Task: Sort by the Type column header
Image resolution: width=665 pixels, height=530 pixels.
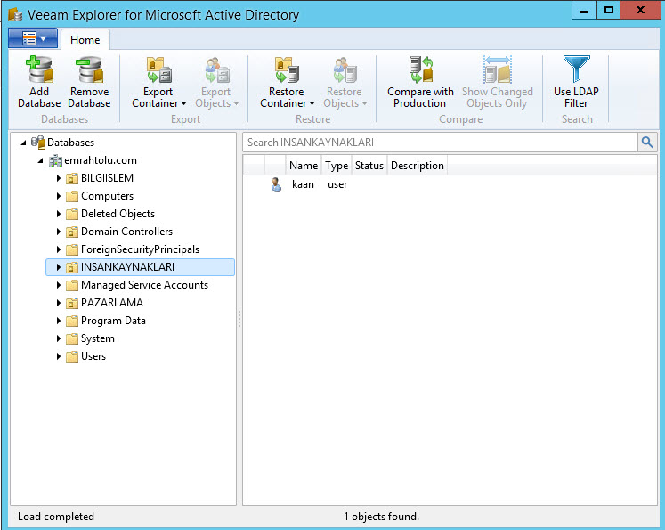Action: point(337,166)
